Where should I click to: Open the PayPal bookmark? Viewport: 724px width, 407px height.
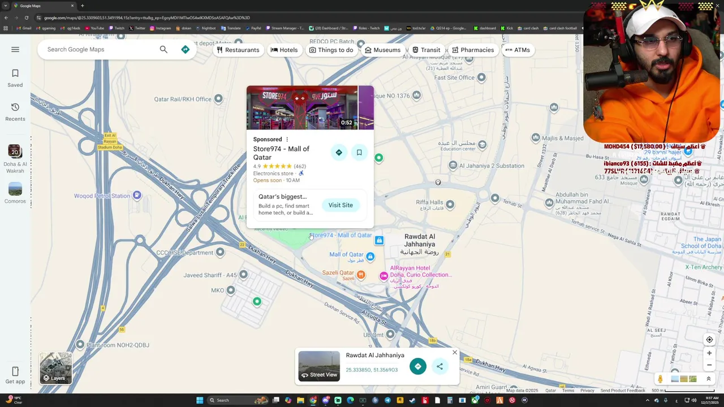(x=253, y=28)
